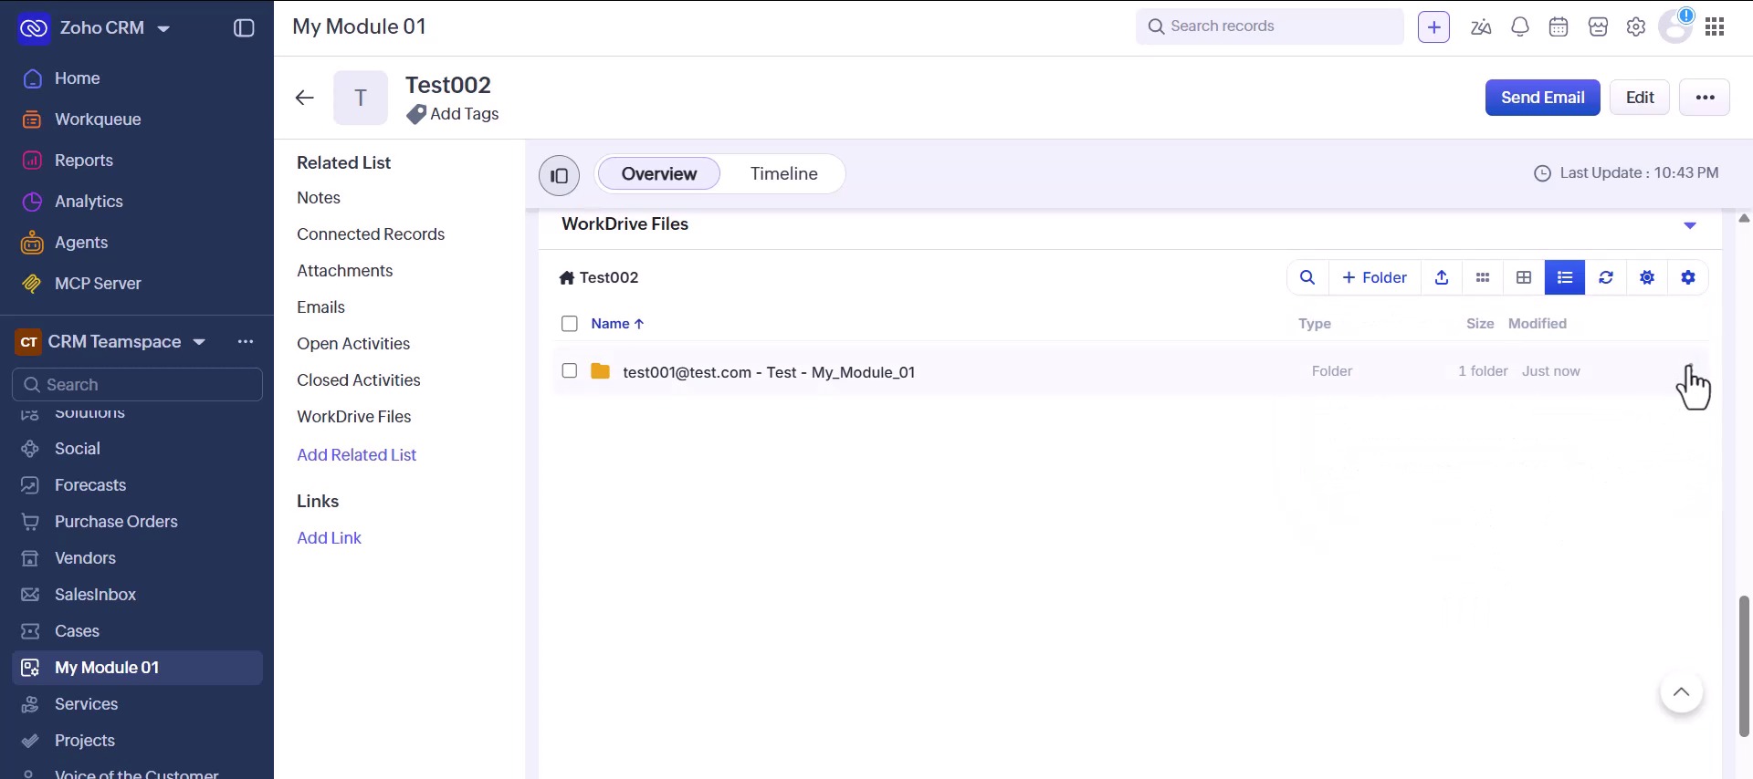Viewport: 1753px width, 779px height.
Task: Jump to Notes related list
Action: tap(318, 198)
